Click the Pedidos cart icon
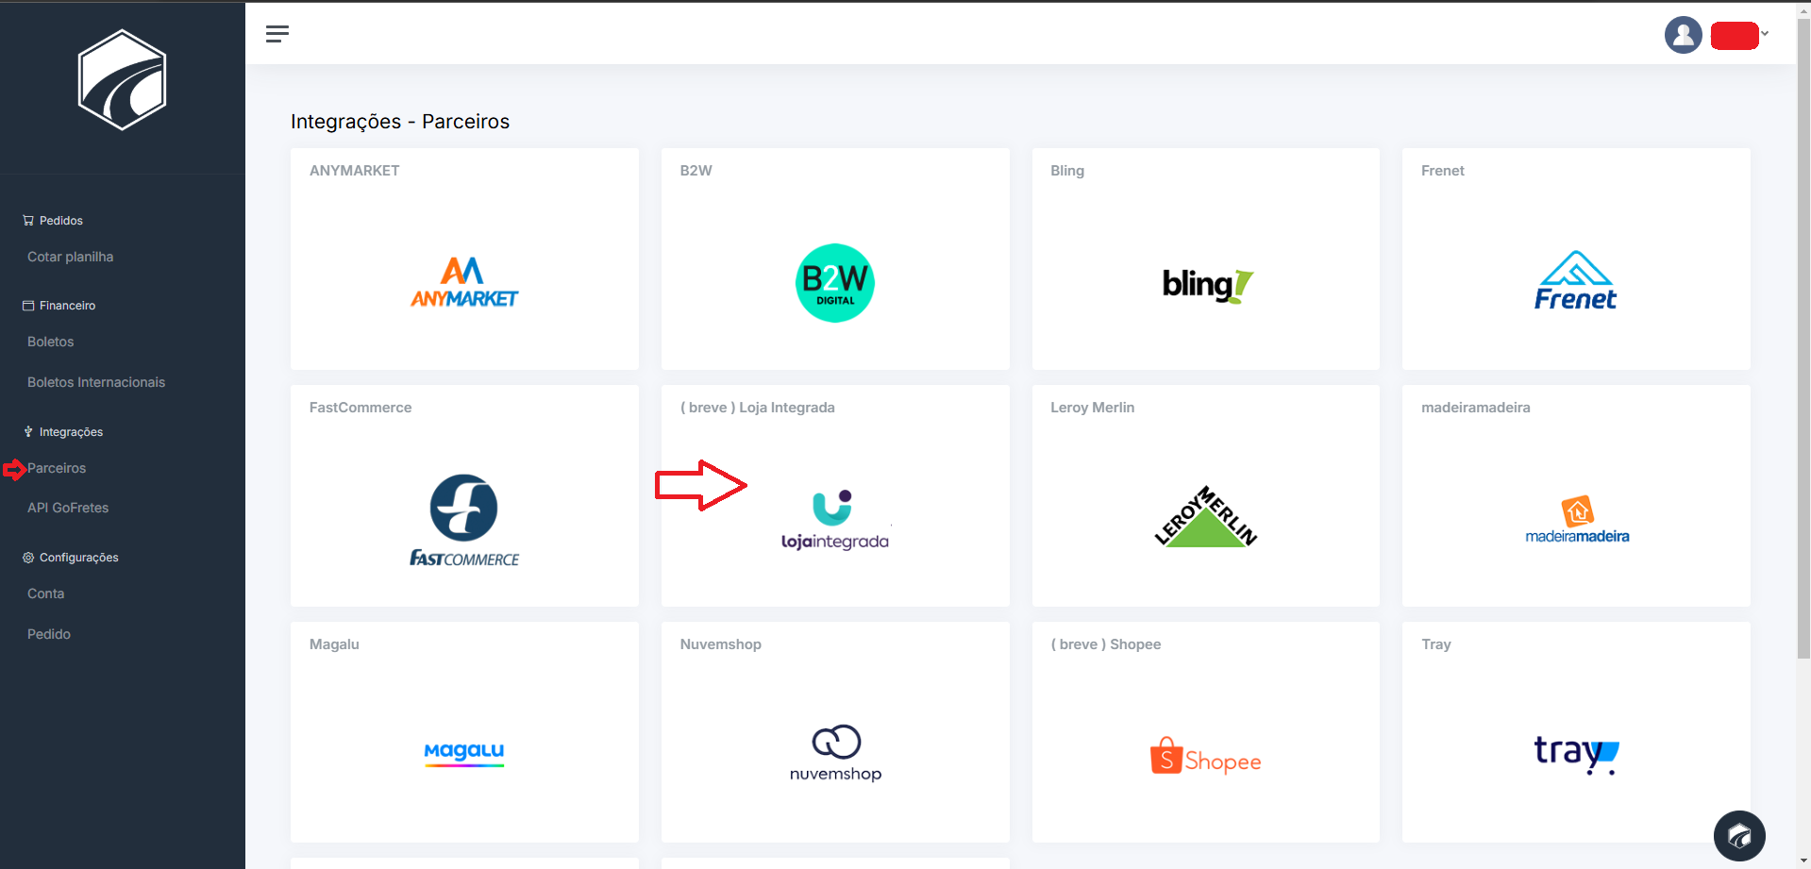Viewport: 1811px width, 869px height. 28,221
